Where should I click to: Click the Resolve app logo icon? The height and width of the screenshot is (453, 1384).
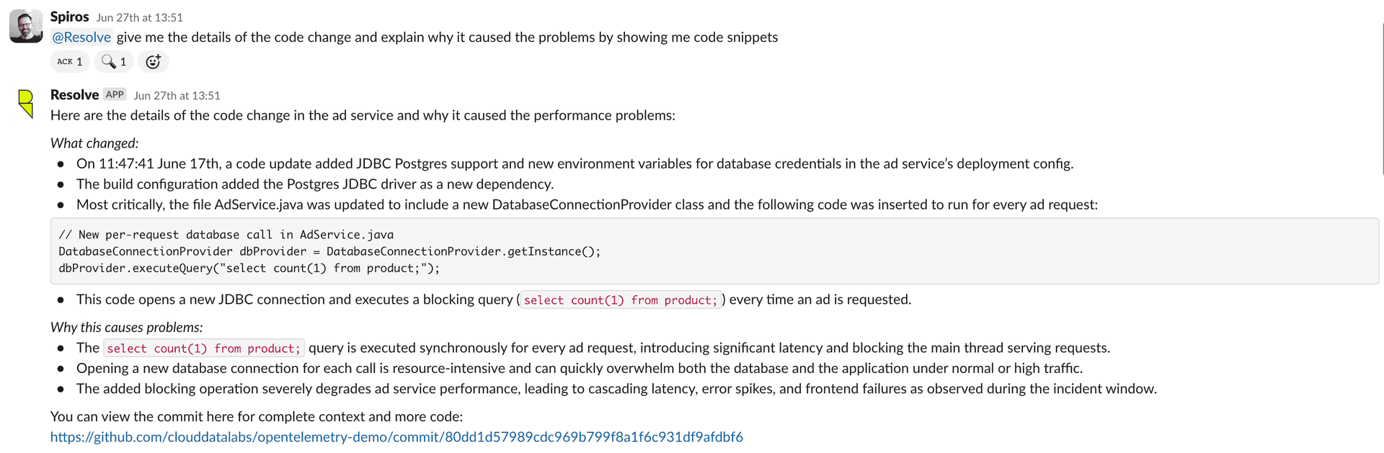pyautogui.click(x=26, y=104)
